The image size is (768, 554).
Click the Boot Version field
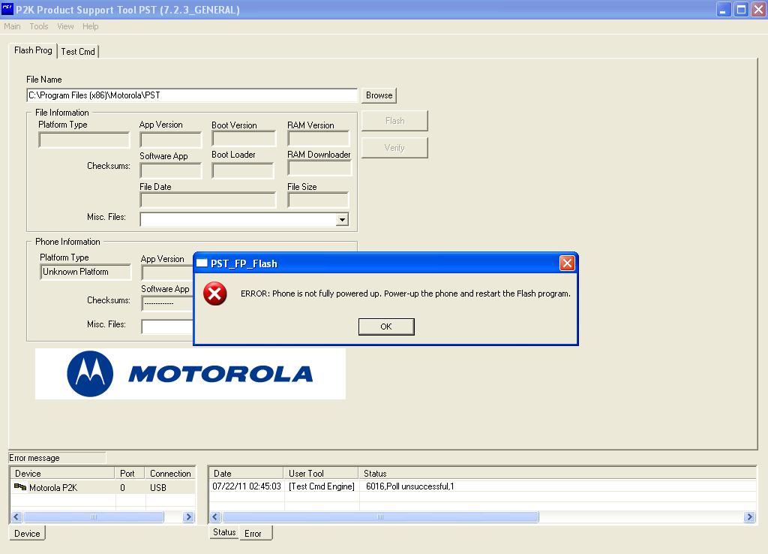[x=244, y=139]
